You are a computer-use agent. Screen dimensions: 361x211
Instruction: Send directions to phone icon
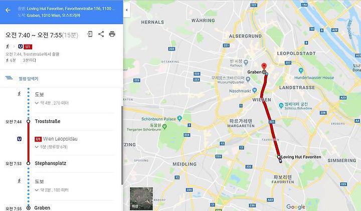[x=90, y=34]
